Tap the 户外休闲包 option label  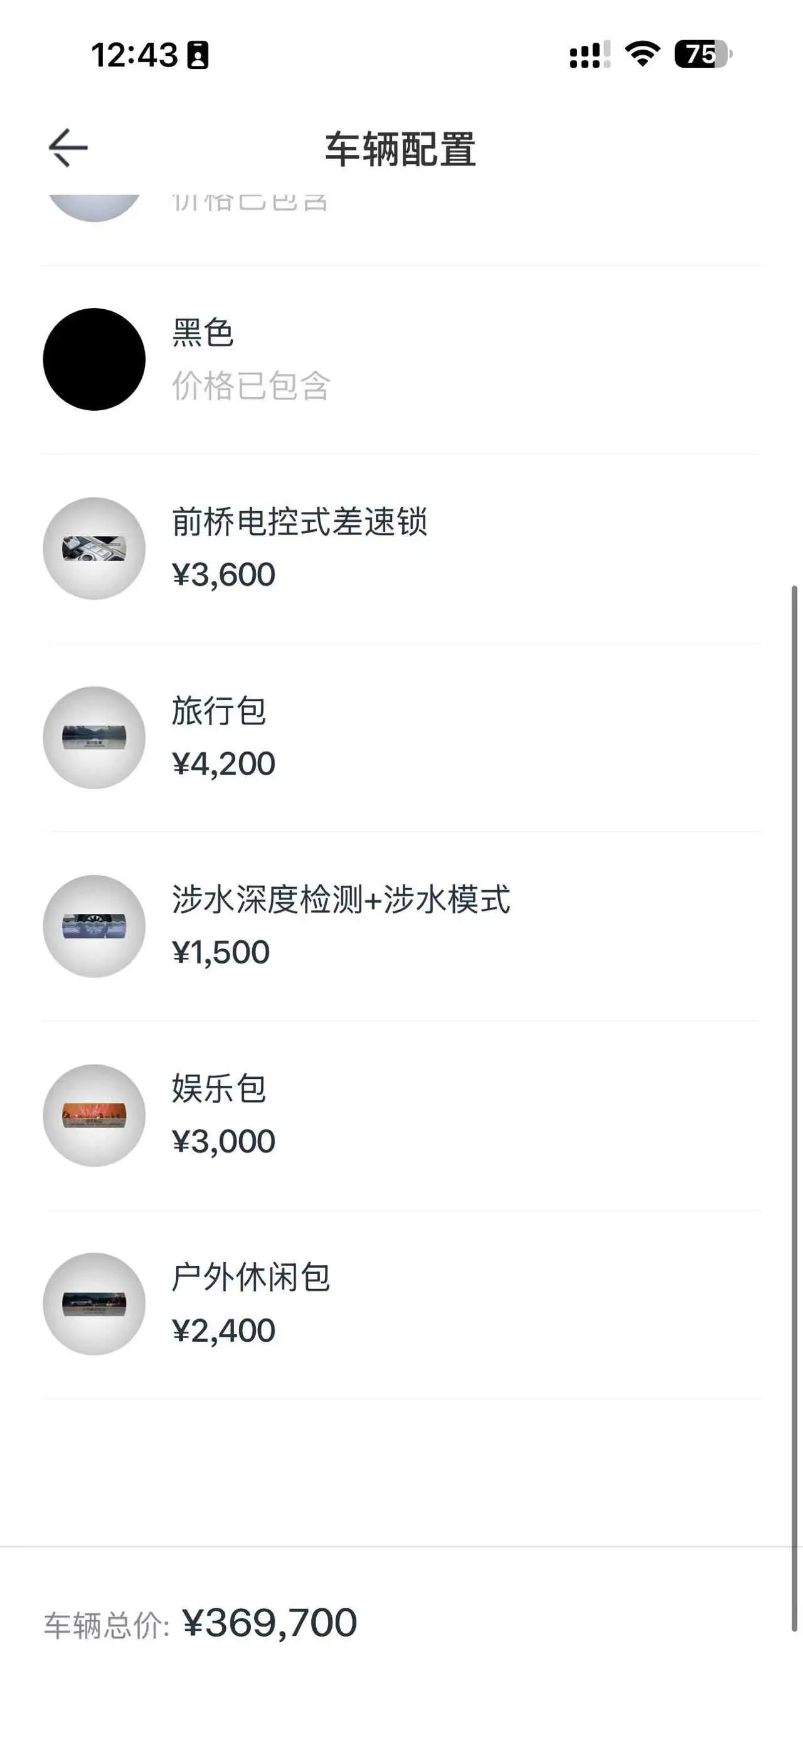(x=250, y=1277)
